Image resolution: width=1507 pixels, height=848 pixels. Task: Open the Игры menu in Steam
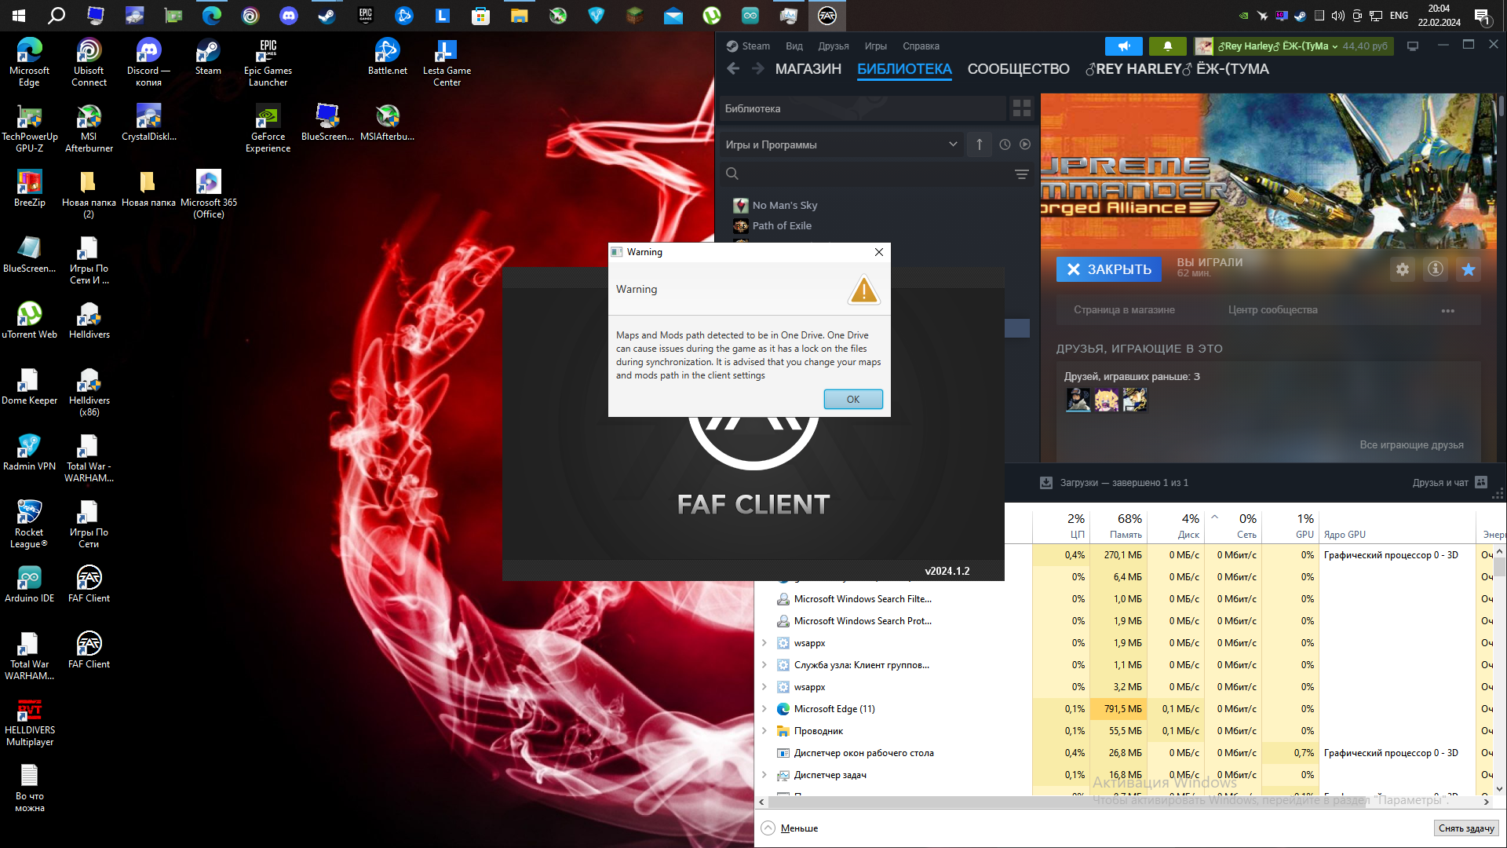[876, 46]
